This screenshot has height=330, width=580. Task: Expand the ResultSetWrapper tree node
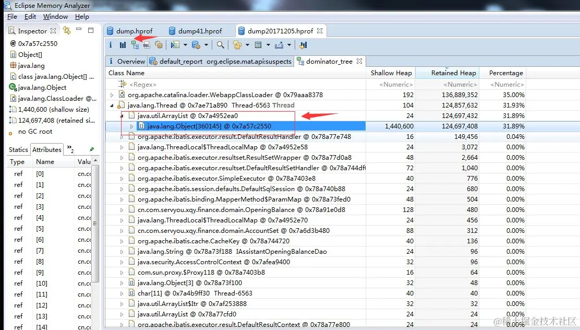tap(122, 158)
